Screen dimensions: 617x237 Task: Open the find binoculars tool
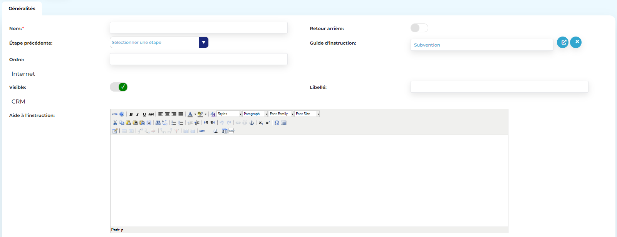(158, 123)
